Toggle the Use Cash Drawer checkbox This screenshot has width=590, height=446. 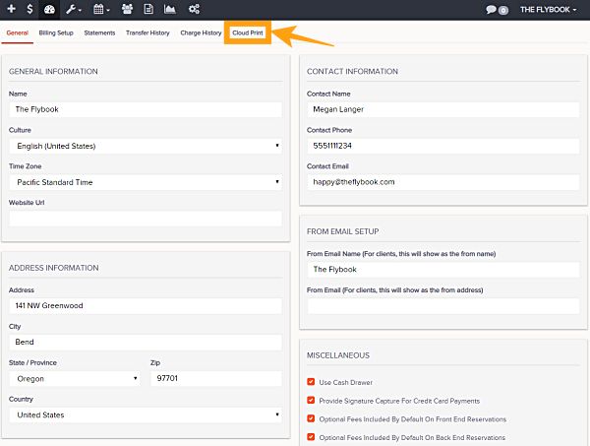click(311, 382)
